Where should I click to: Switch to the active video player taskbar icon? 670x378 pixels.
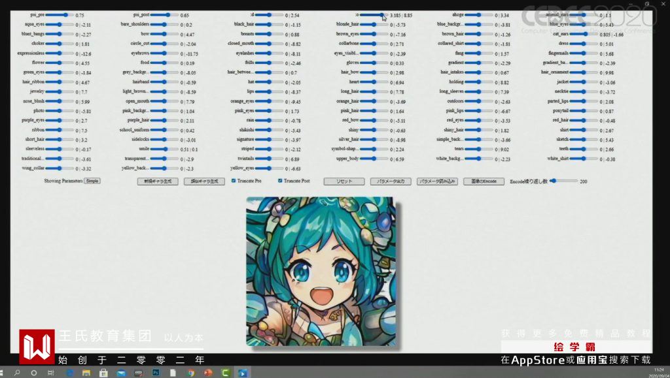tap(242, 373)
